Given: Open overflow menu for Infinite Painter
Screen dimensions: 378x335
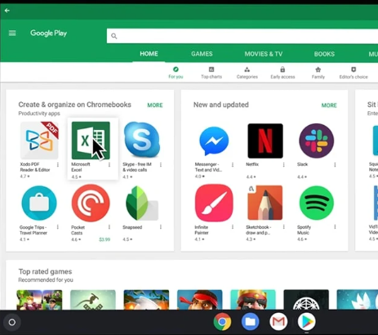Looking at the screenshot, I should 233,227.
